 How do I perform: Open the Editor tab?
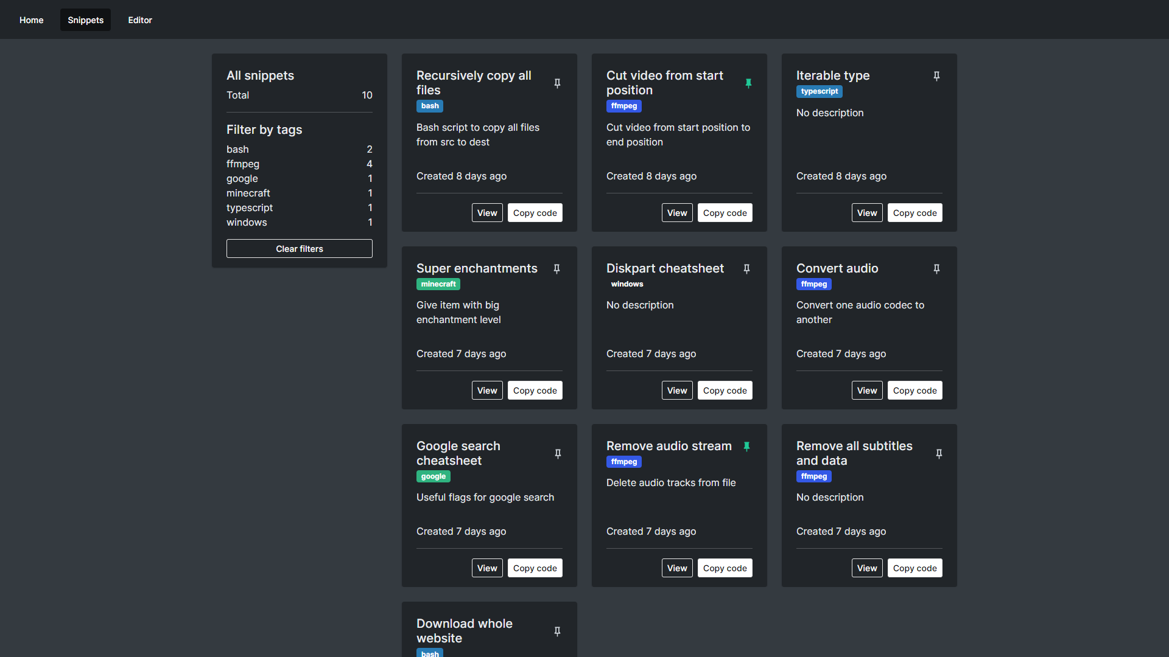click(139, 19)
